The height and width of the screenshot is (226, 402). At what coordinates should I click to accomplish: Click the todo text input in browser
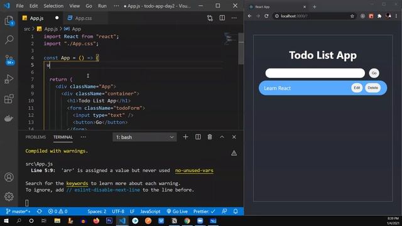[x=315, y=73]
